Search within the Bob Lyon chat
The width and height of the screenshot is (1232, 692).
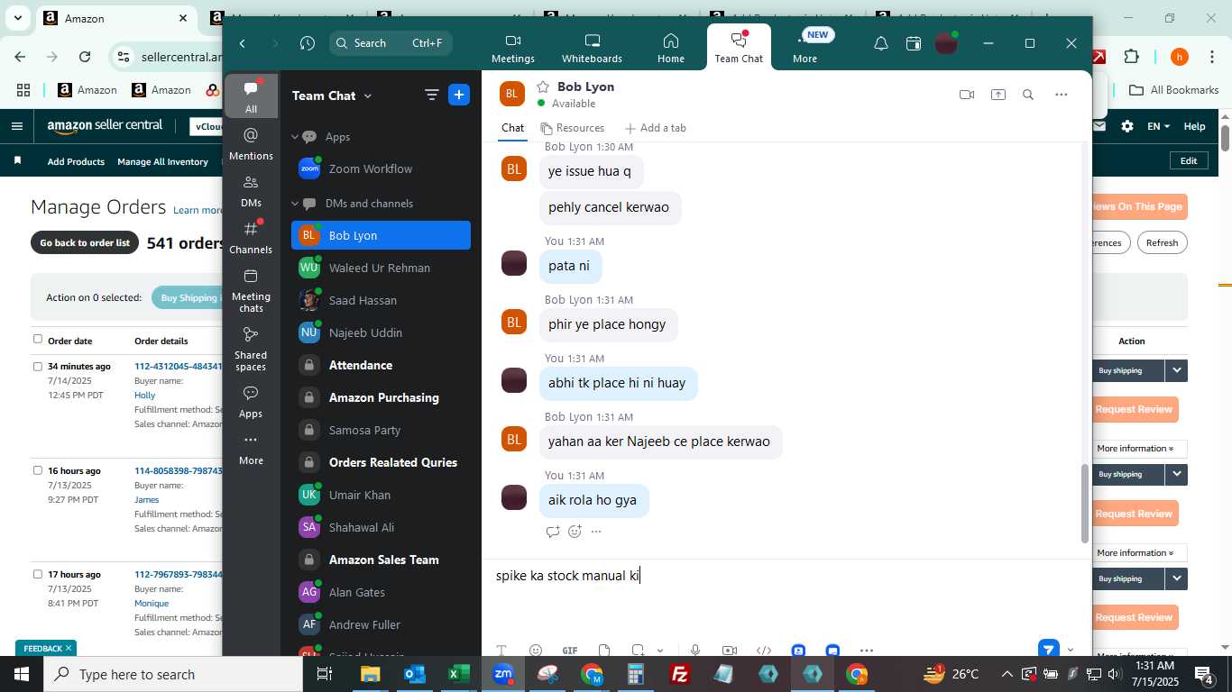click(1028, 95)
